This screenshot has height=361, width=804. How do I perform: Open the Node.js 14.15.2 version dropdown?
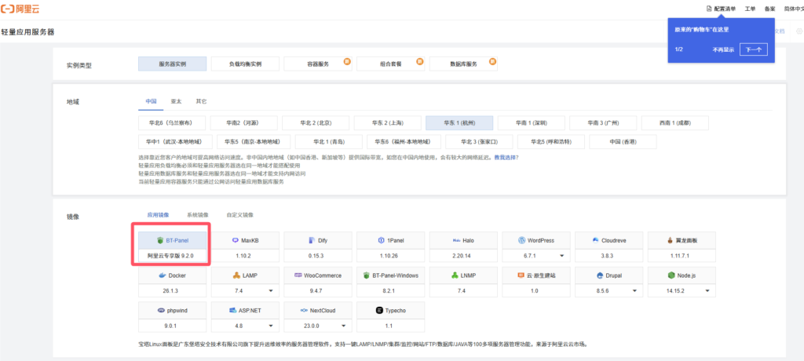[707, 290]
